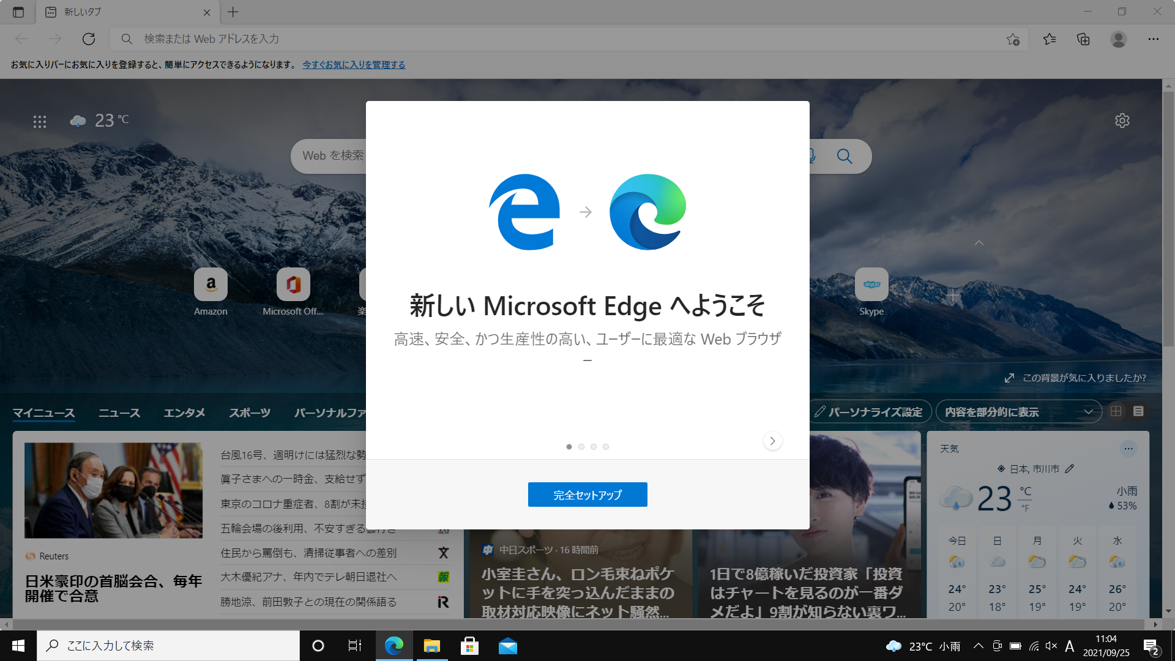This screenshot has height=661, width=1175.
Task: Select the third carousel page dot
Action: pyautogui.click(x=594, y=447)
